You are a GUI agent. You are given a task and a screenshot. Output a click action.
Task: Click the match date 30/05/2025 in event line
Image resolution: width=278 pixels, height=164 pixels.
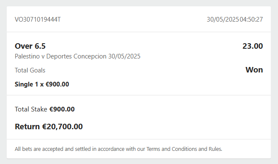point(124,56)
